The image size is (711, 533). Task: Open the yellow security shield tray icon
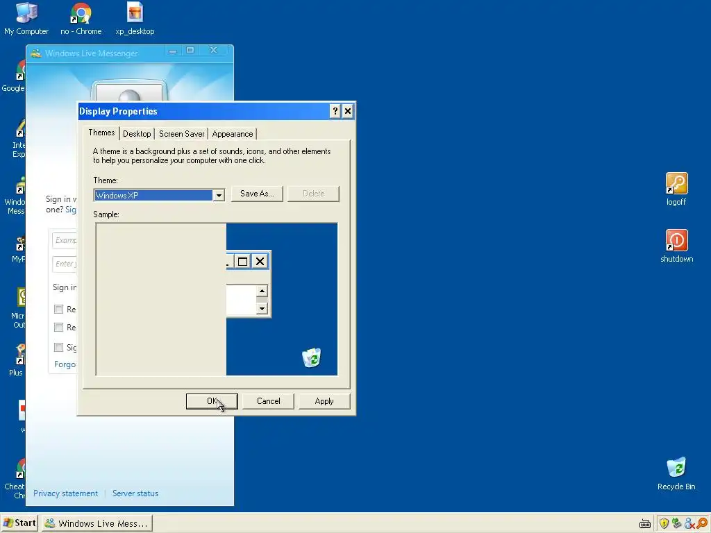click(x=664, y=523)
